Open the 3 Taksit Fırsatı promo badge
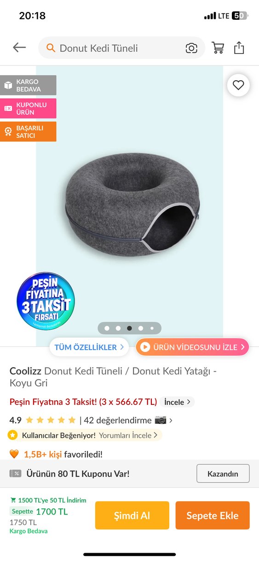This screenshot has height=561, width=259. (45, 301)
